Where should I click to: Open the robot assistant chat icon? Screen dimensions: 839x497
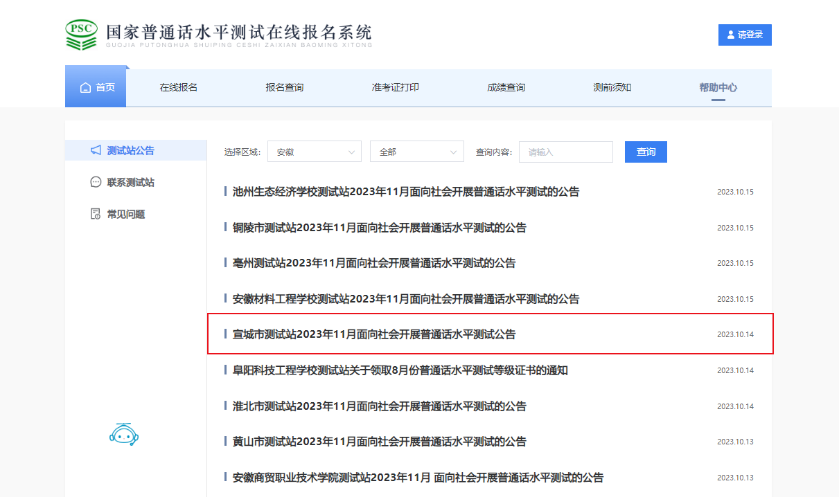point(124,434)
